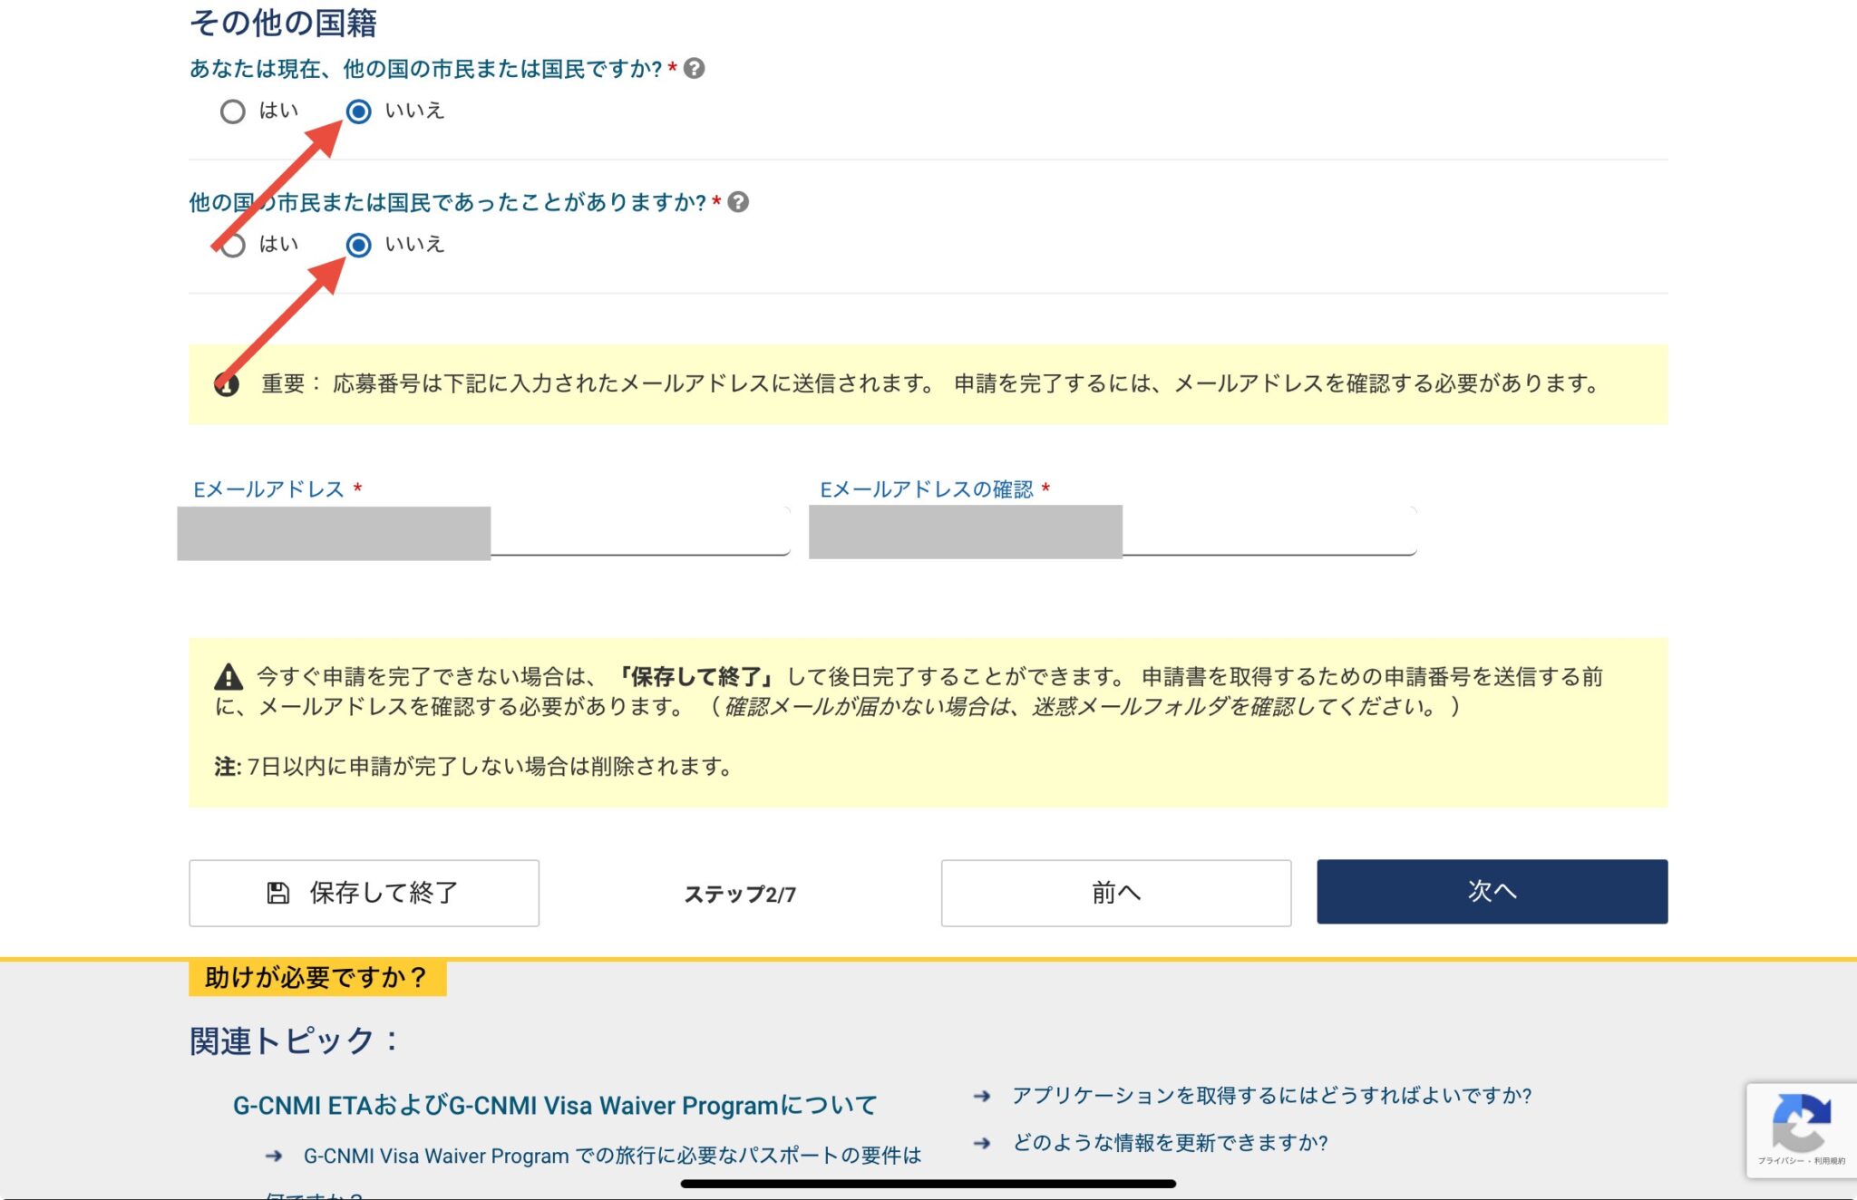Select はい for former nationality question
The height and width of the screenshot is (1200, 1857).
(234, 245)
